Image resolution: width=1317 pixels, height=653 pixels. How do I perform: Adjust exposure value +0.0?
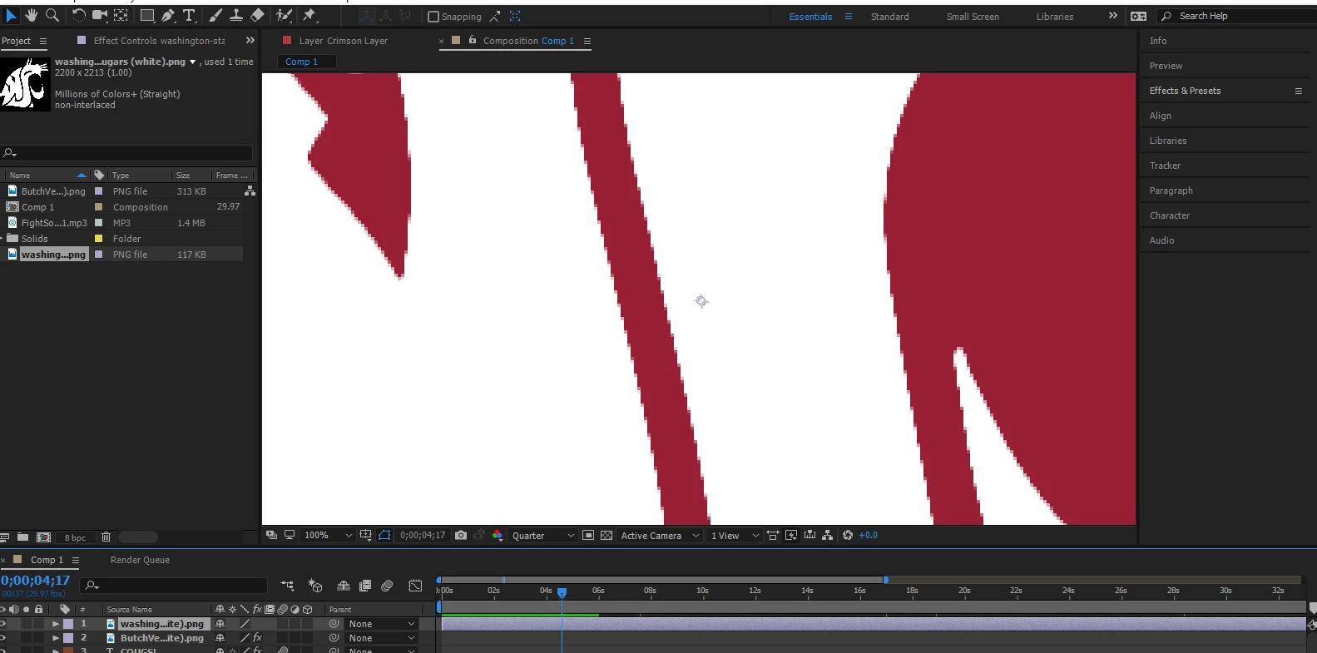(x=868, y=535)
